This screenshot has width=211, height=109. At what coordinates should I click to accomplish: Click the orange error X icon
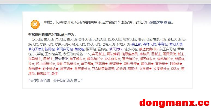tap(35, 24)
